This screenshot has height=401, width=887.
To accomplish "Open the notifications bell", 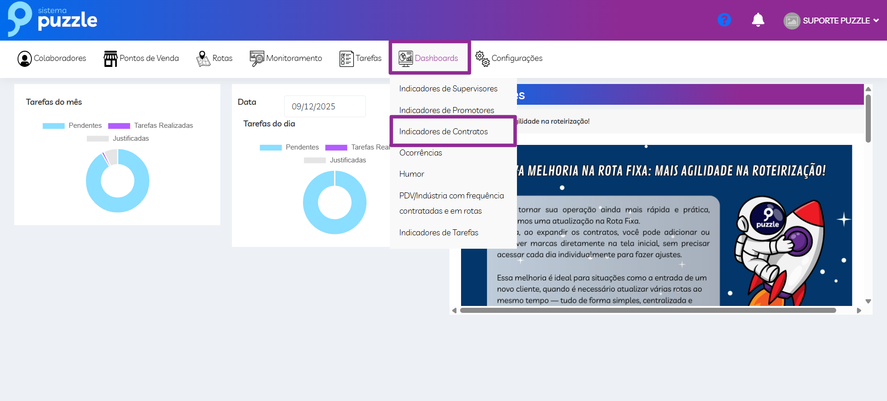I will tap(758, 20).
